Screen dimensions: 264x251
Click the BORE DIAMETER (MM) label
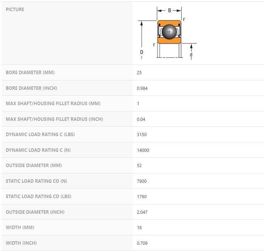tap(30, 73)
